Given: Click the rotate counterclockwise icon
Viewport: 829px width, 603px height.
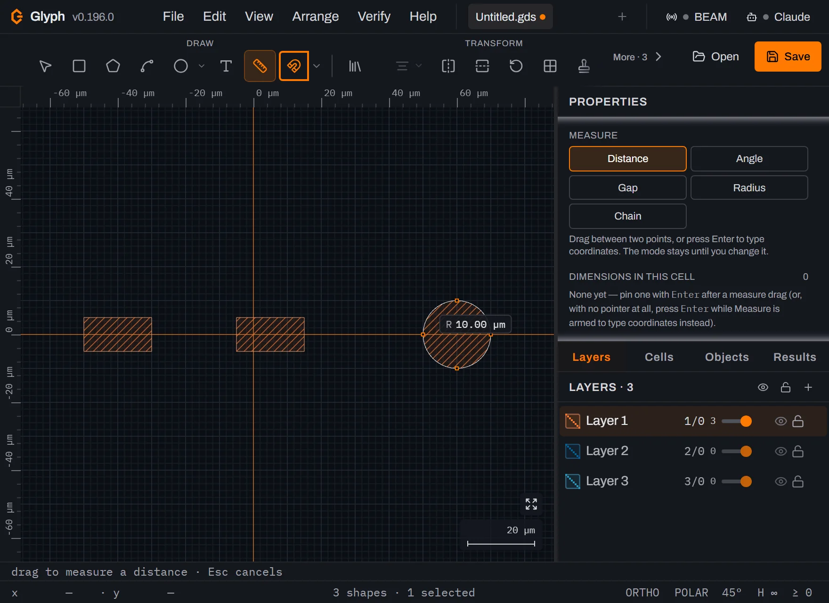Looking at the screenshot, I should click(x=516, y=66).
